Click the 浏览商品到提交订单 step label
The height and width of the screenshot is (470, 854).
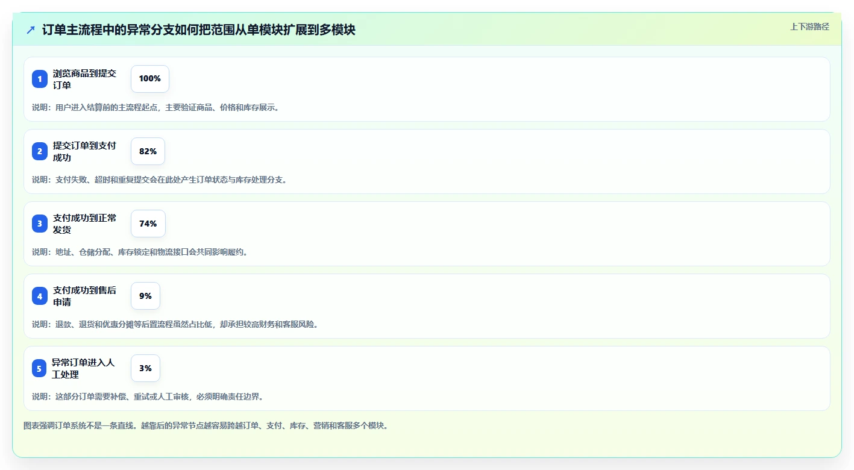84,79
